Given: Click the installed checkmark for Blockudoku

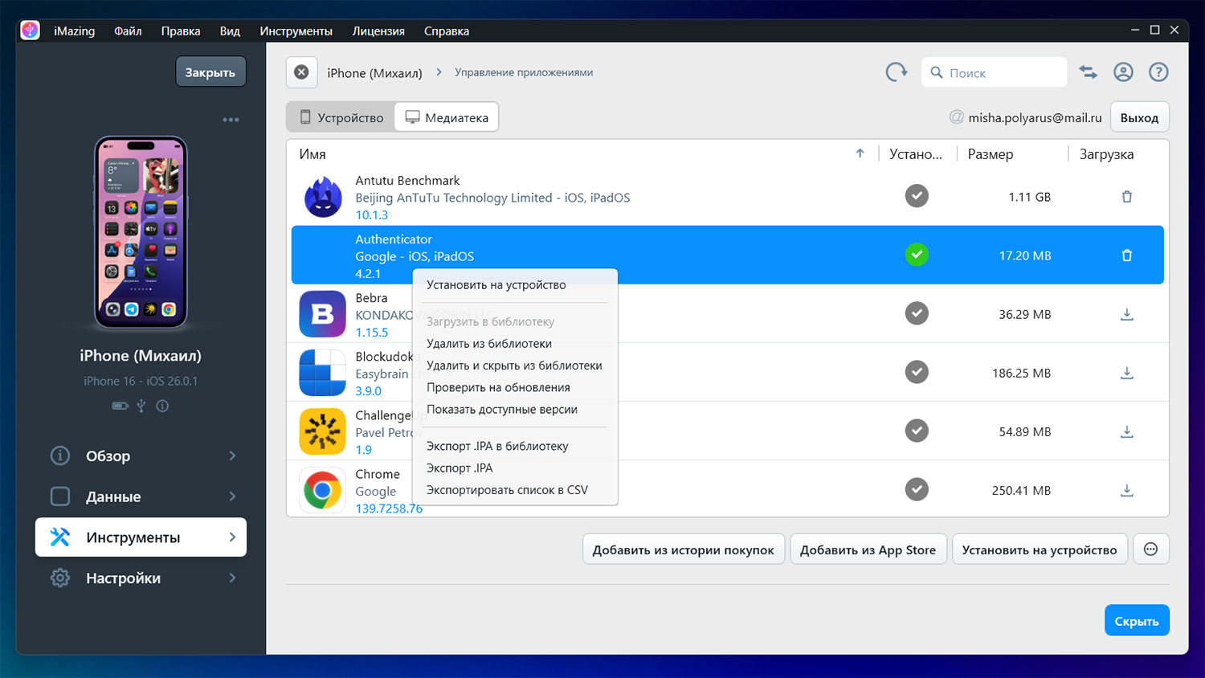Looking at the screenshot, I should (917, 372).
